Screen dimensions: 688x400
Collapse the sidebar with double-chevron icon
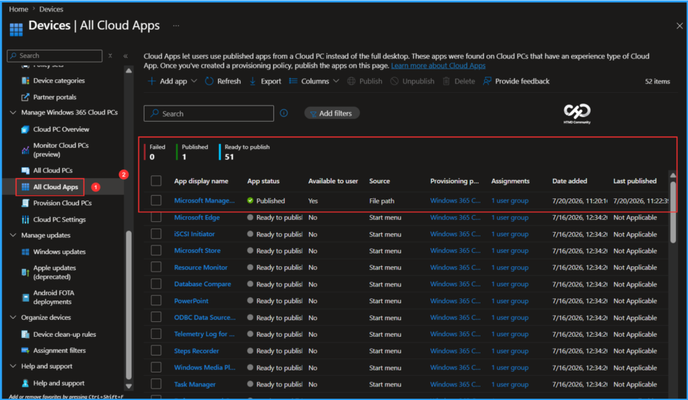126,56
